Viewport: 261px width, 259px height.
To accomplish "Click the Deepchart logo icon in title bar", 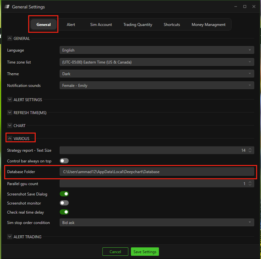I will [6, 7].
